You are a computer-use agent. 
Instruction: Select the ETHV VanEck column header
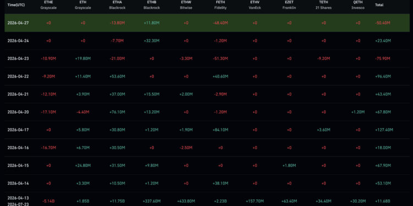point(255,5)
